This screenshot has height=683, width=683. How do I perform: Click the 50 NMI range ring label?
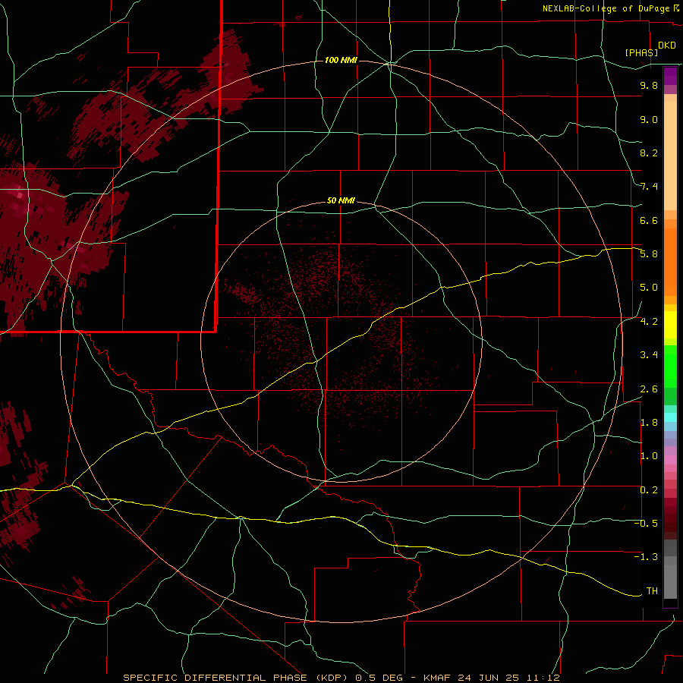(x=341, y=200)
